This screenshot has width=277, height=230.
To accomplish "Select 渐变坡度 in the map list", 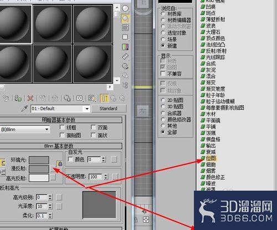I will [x=216, y=89].
